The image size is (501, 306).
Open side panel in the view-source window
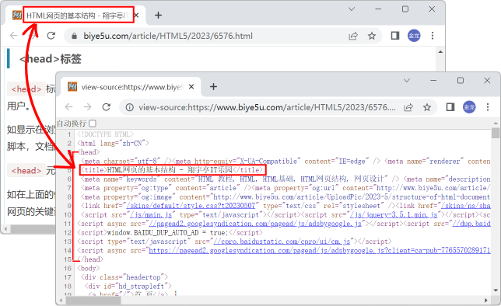[450, 107]
